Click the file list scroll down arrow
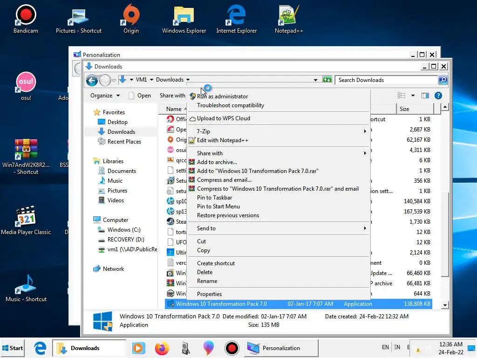Viewport: 477px width, 358px height. [445, 305]
